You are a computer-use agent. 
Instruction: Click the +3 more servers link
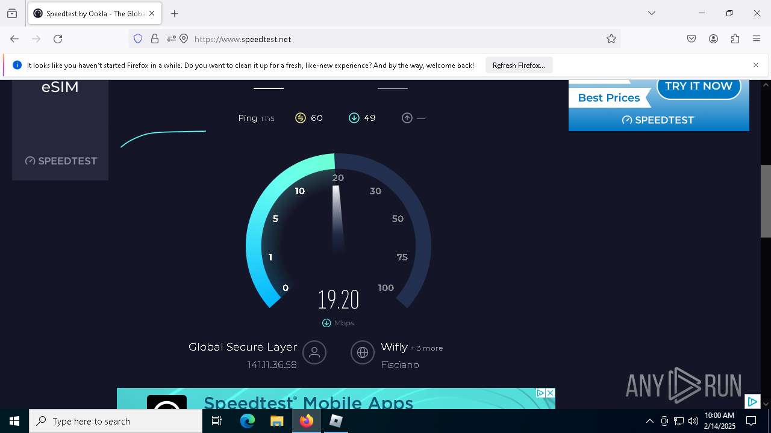click(427, 348)
